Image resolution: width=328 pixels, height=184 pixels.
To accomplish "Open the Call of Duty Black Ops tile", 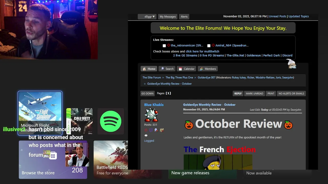I will pos(79,121).
